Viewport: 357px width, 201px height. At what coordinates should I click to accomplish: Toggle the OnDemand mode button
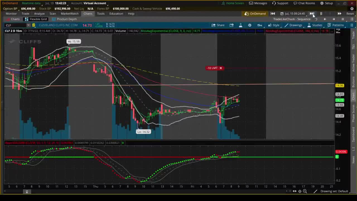click(x=255, y=13)
